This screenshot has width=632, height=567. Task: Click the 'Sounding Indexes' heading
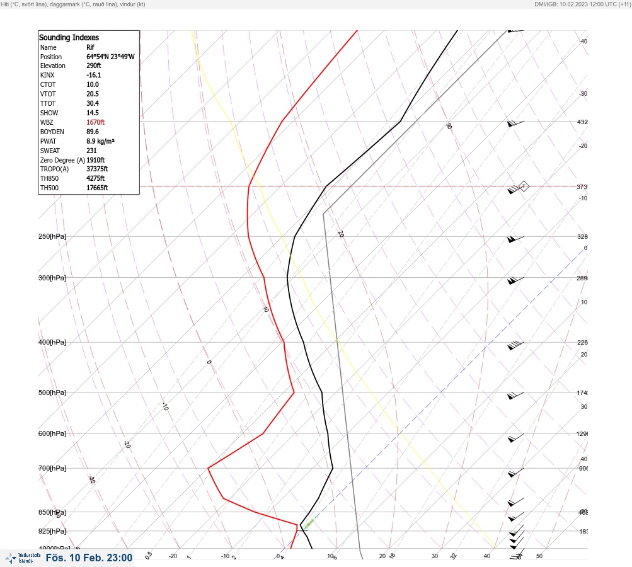point(69,37)
